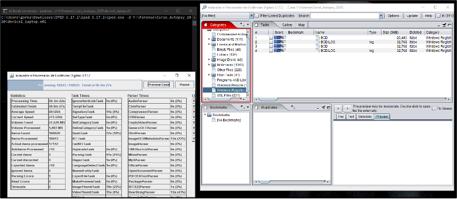The image size is (457, 199).
Task: Click the file icon of row 3 BCD
Action: 318,46
